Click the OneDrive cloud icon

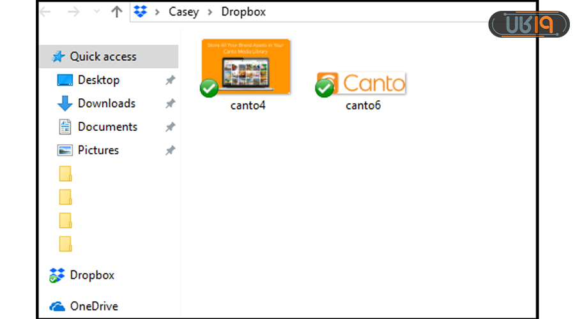click(x=57, y=306)
